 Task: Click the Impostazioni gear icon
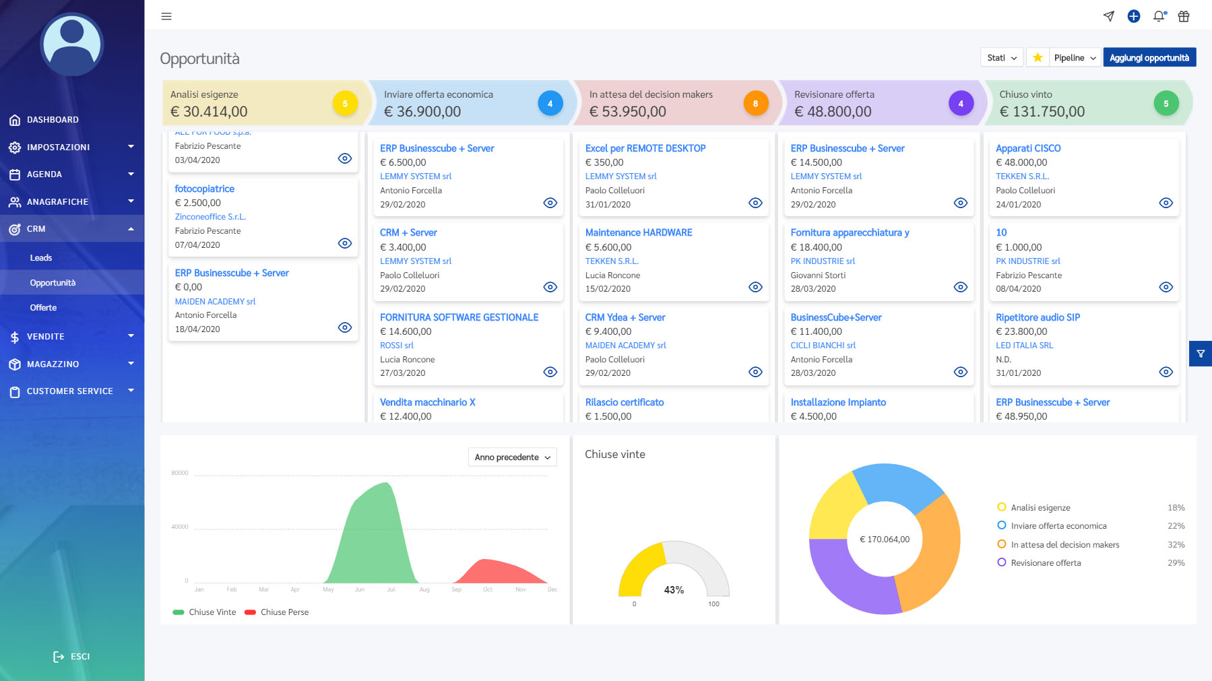(x=15, y=148)
